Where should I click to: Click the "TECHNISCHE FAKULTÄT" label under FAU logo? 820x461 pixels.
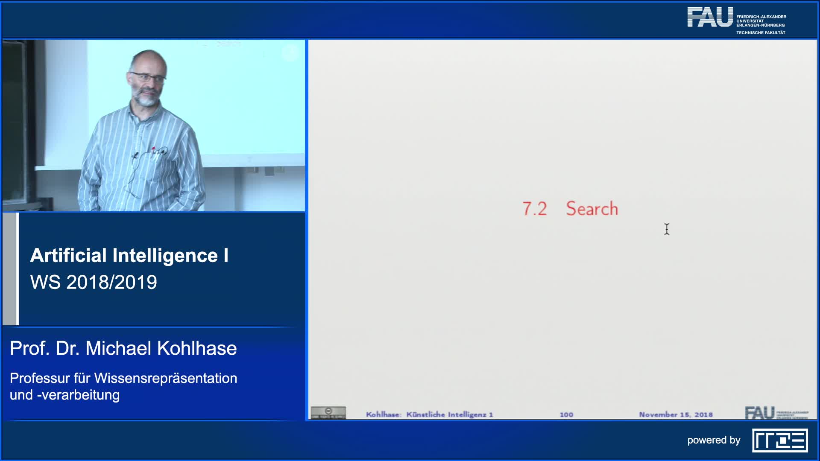click(x=761, y=33)
